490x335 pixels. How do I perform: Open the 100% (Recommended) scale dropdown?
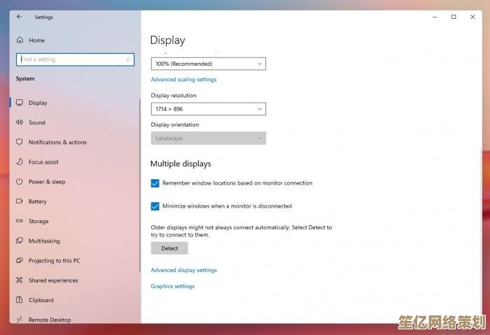click(208, 64)
